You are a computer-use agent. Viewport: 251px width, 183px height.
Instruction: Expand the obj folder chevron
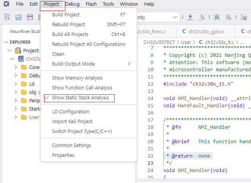point(16,92)
